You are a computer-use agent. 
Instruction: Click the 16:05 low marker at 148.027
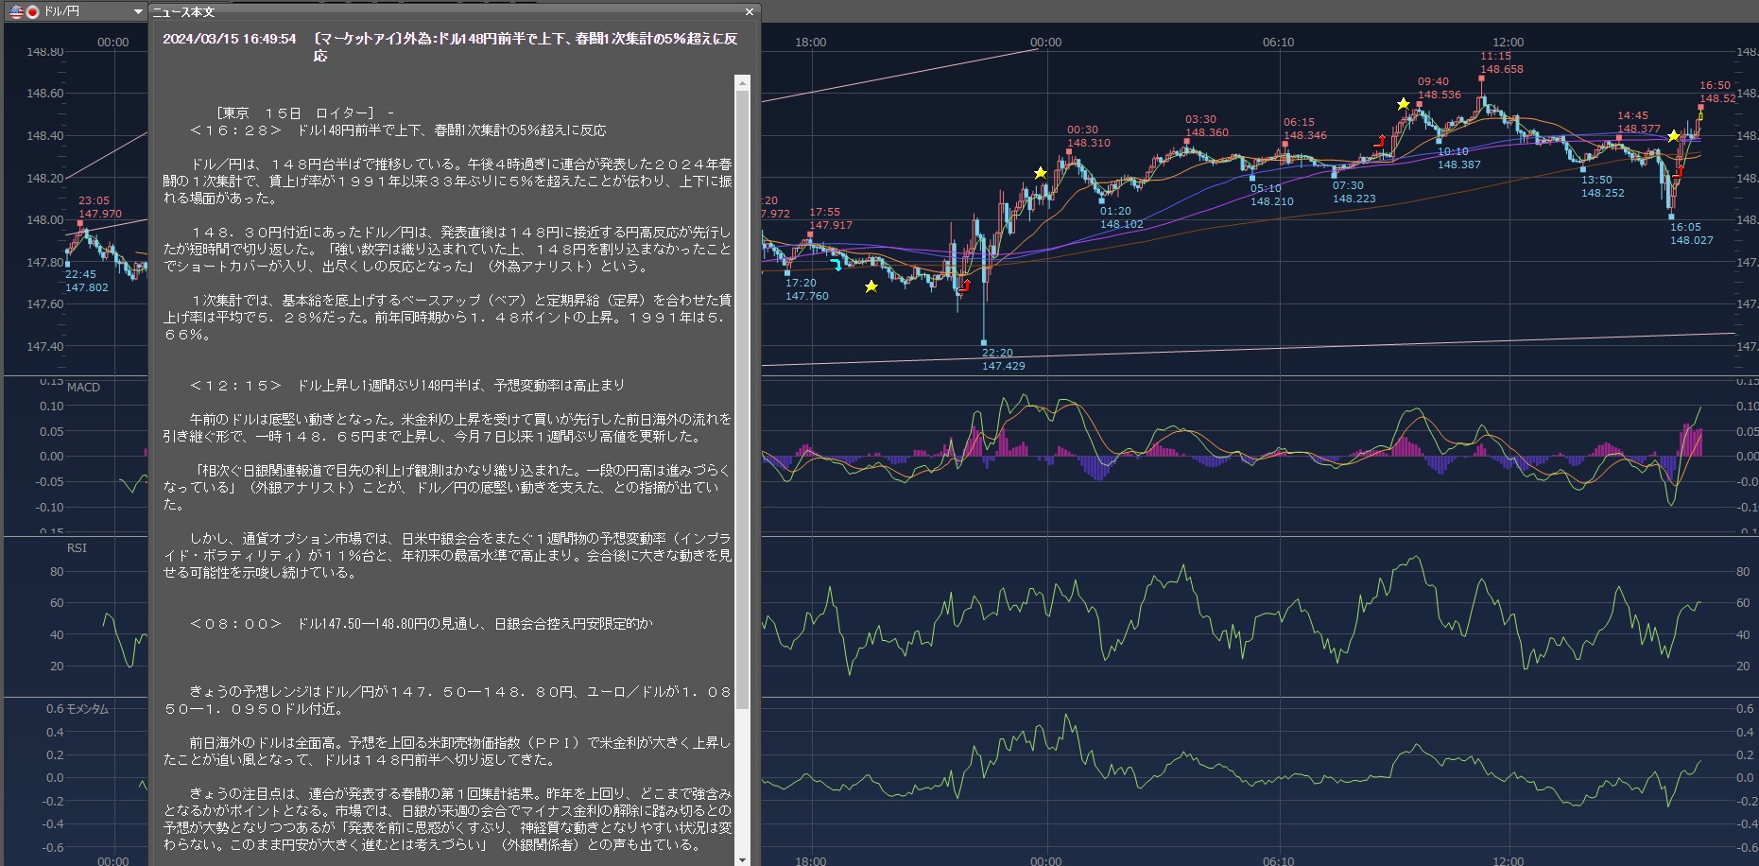point(1671,216)
